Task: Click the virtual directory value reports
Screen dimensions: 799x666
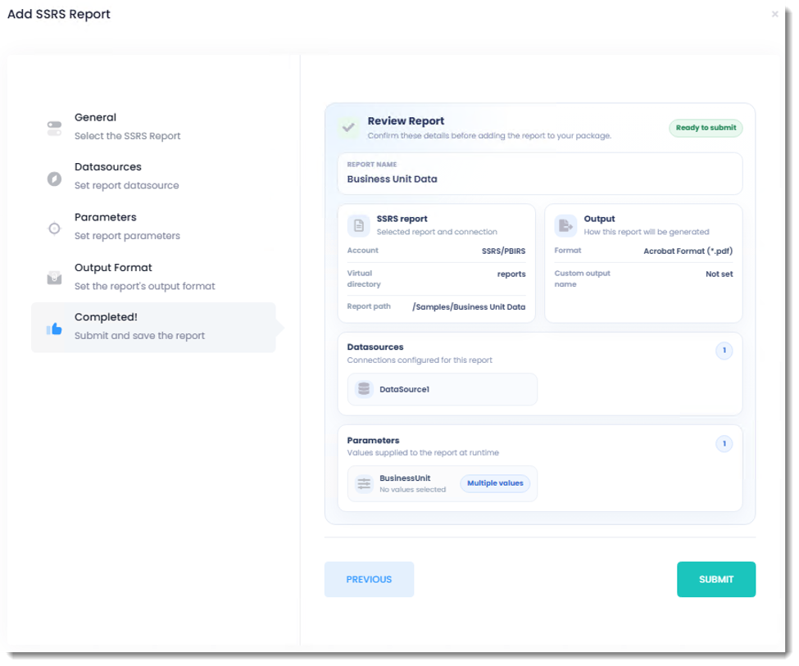Action: click(511, 274)
